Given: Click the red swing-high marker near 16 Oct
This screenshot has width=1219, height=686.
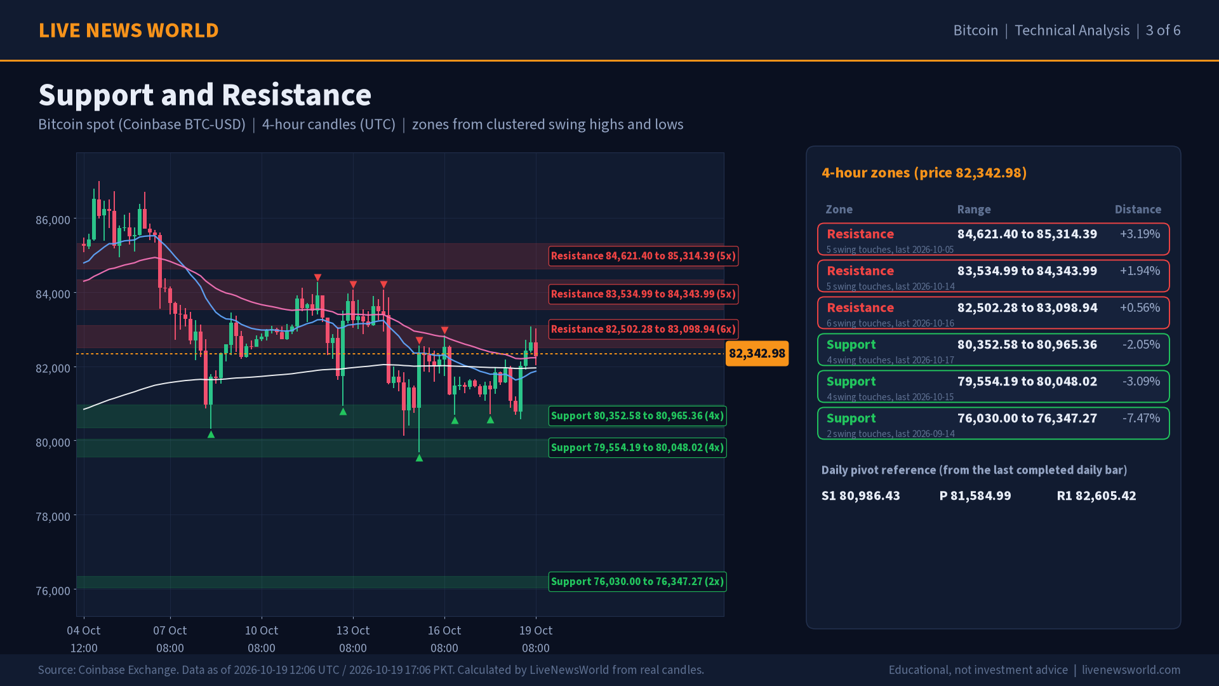Looking at the screenshot, I should pyautogui.click(x=444, y=330).
